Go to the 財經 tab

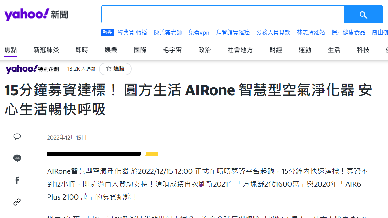(x=276, y=50)
